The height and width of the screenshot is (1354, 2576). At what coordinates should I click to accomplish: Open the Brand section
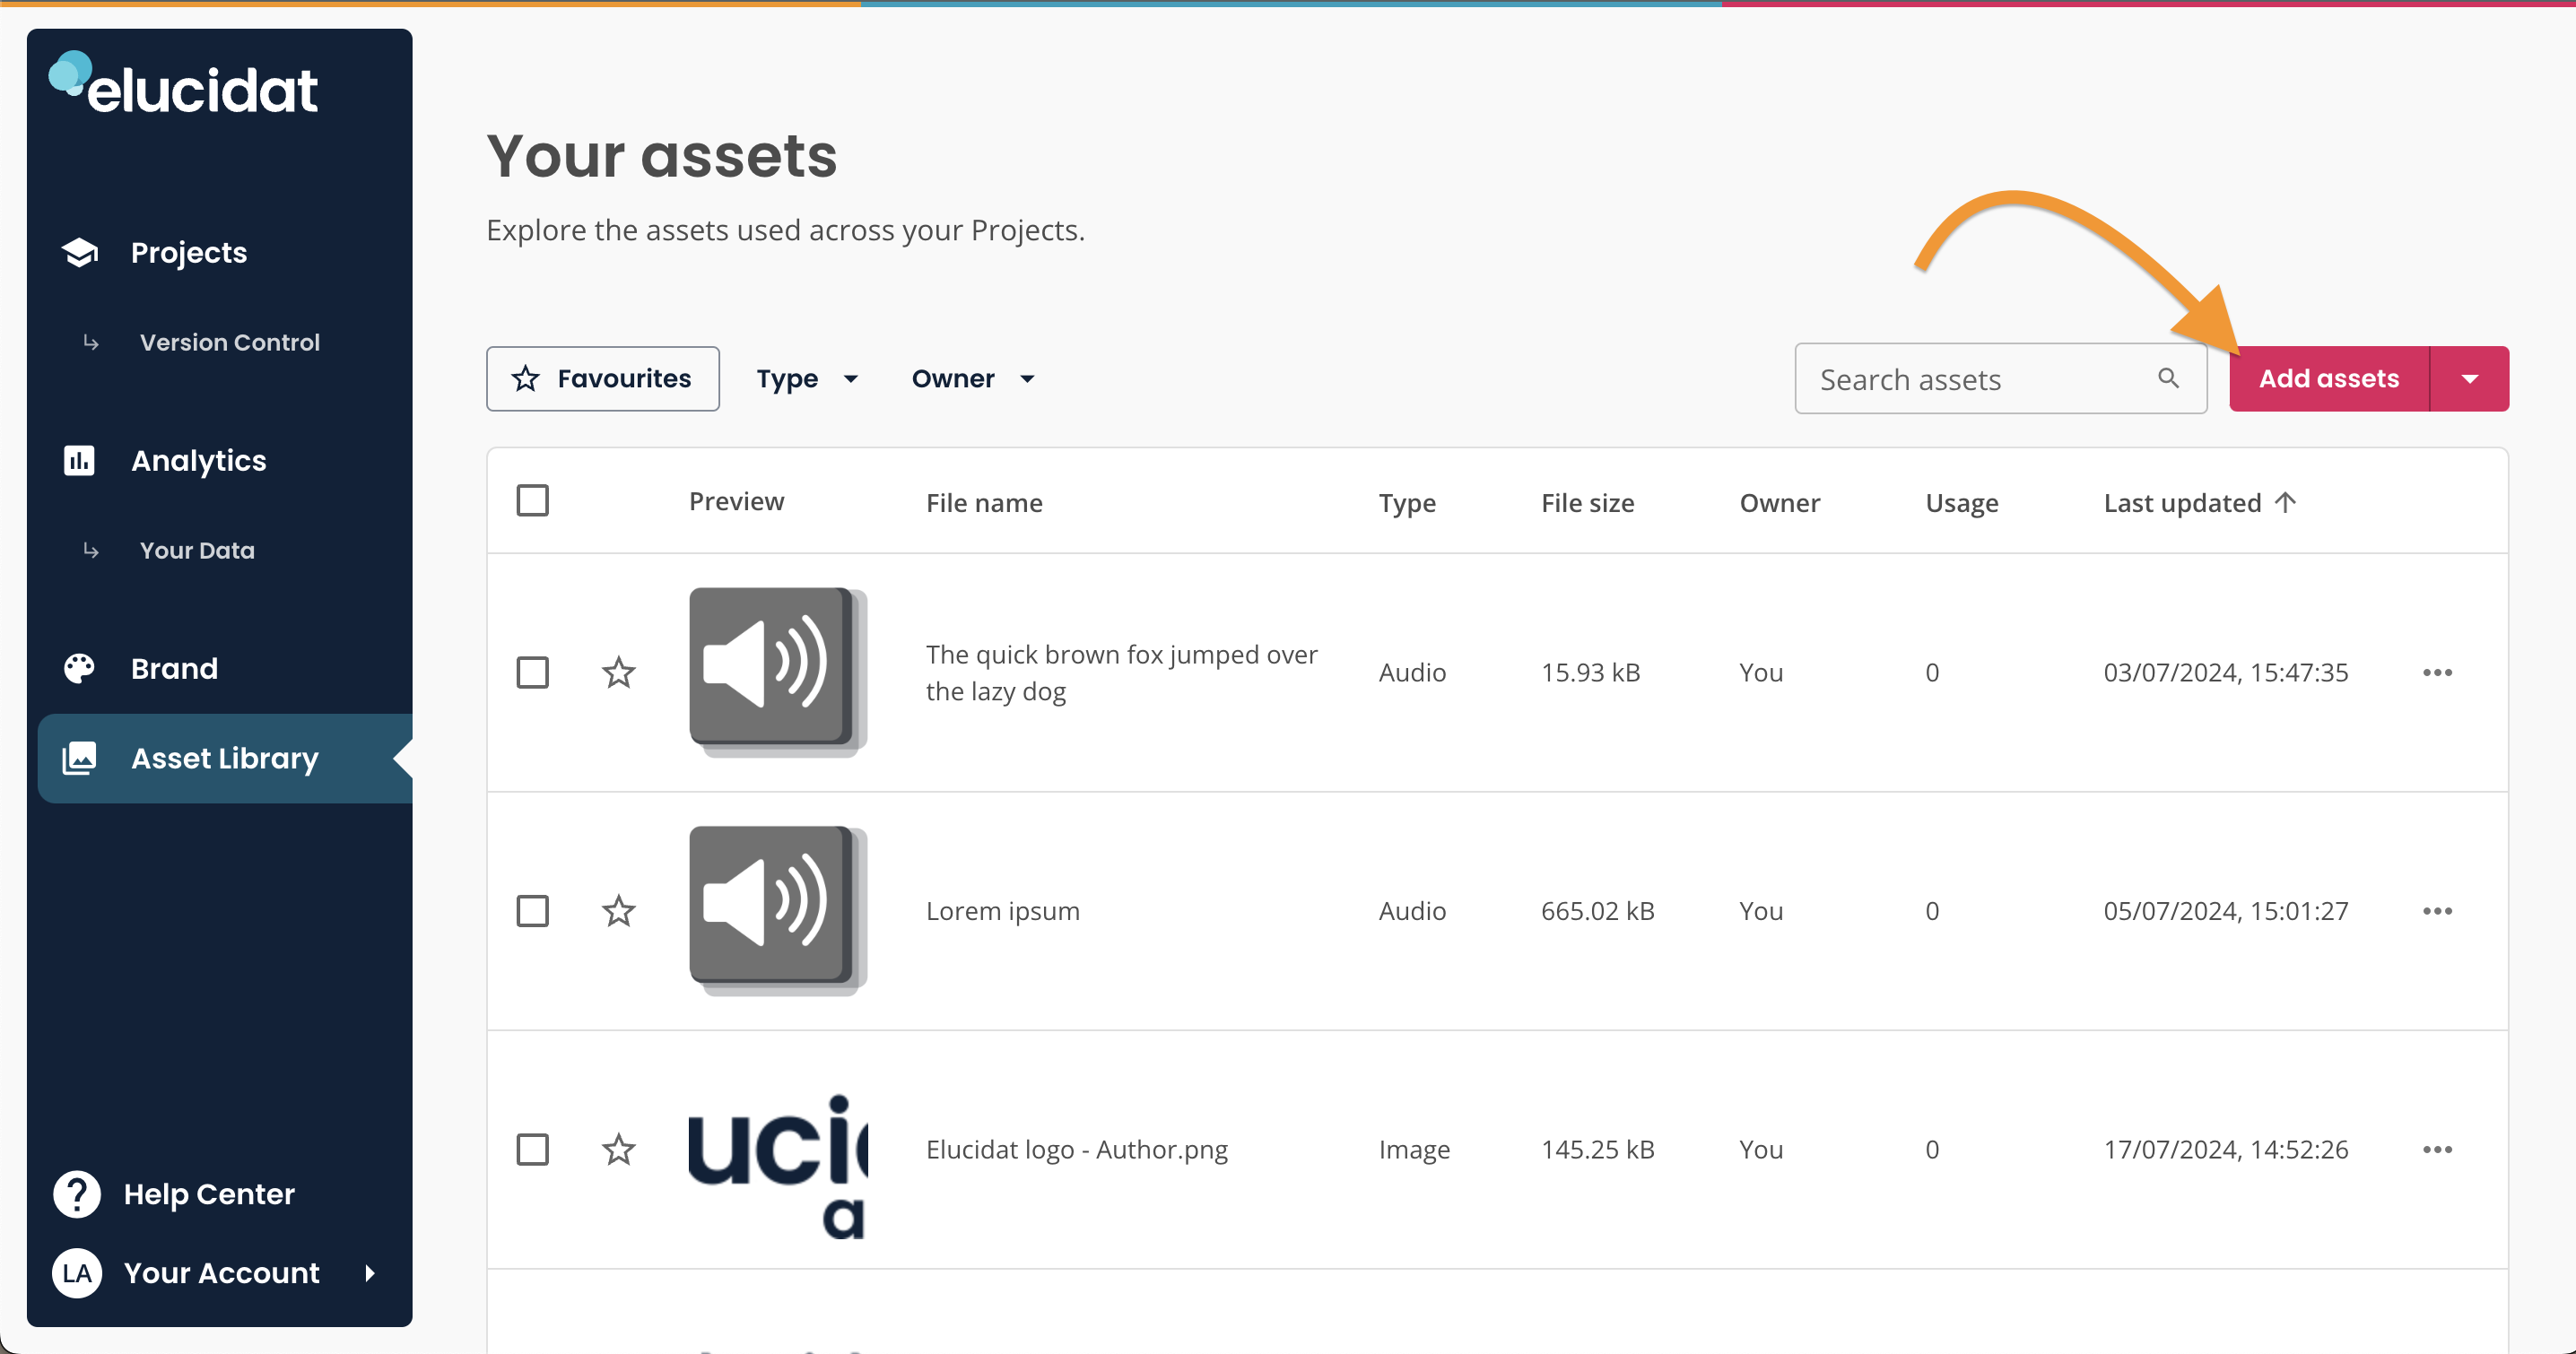pos(174,668)
